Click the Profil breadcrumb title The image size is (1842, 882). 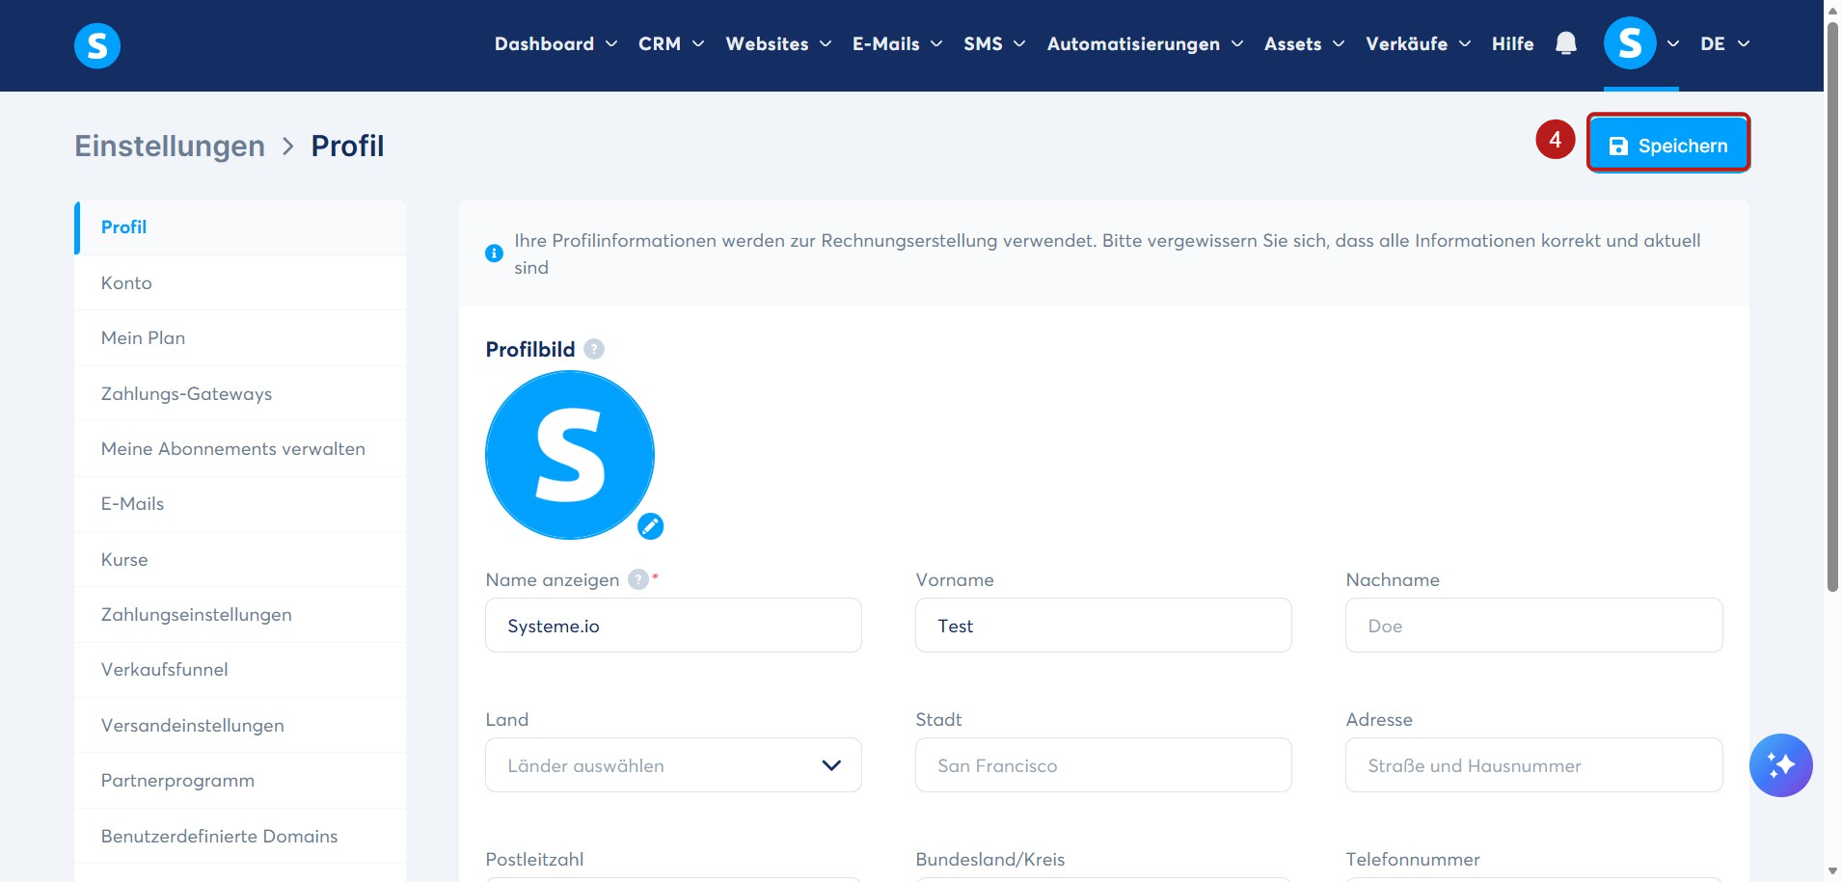tap(347, 146)
